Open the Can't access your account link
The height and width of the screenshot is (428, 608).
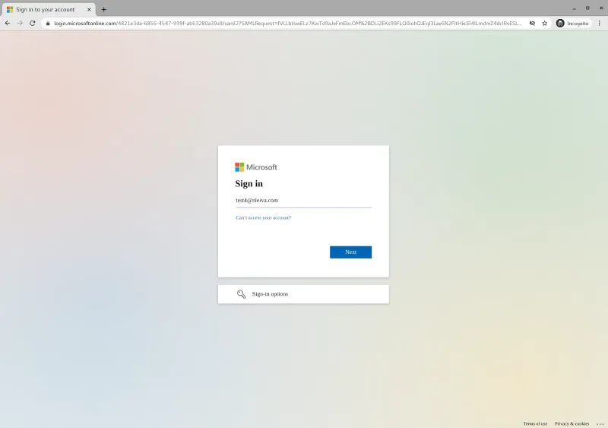pyautogui.click(x=263, y=217)
